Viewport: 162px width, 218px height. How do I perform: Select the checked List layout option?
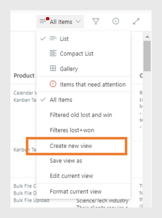(84, 38)
